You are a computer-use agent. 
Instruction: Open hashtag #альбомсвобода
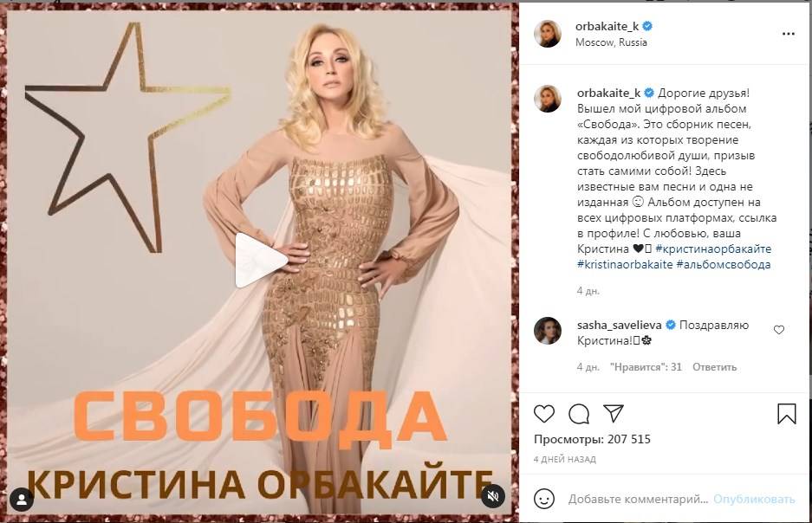(723, 264)
